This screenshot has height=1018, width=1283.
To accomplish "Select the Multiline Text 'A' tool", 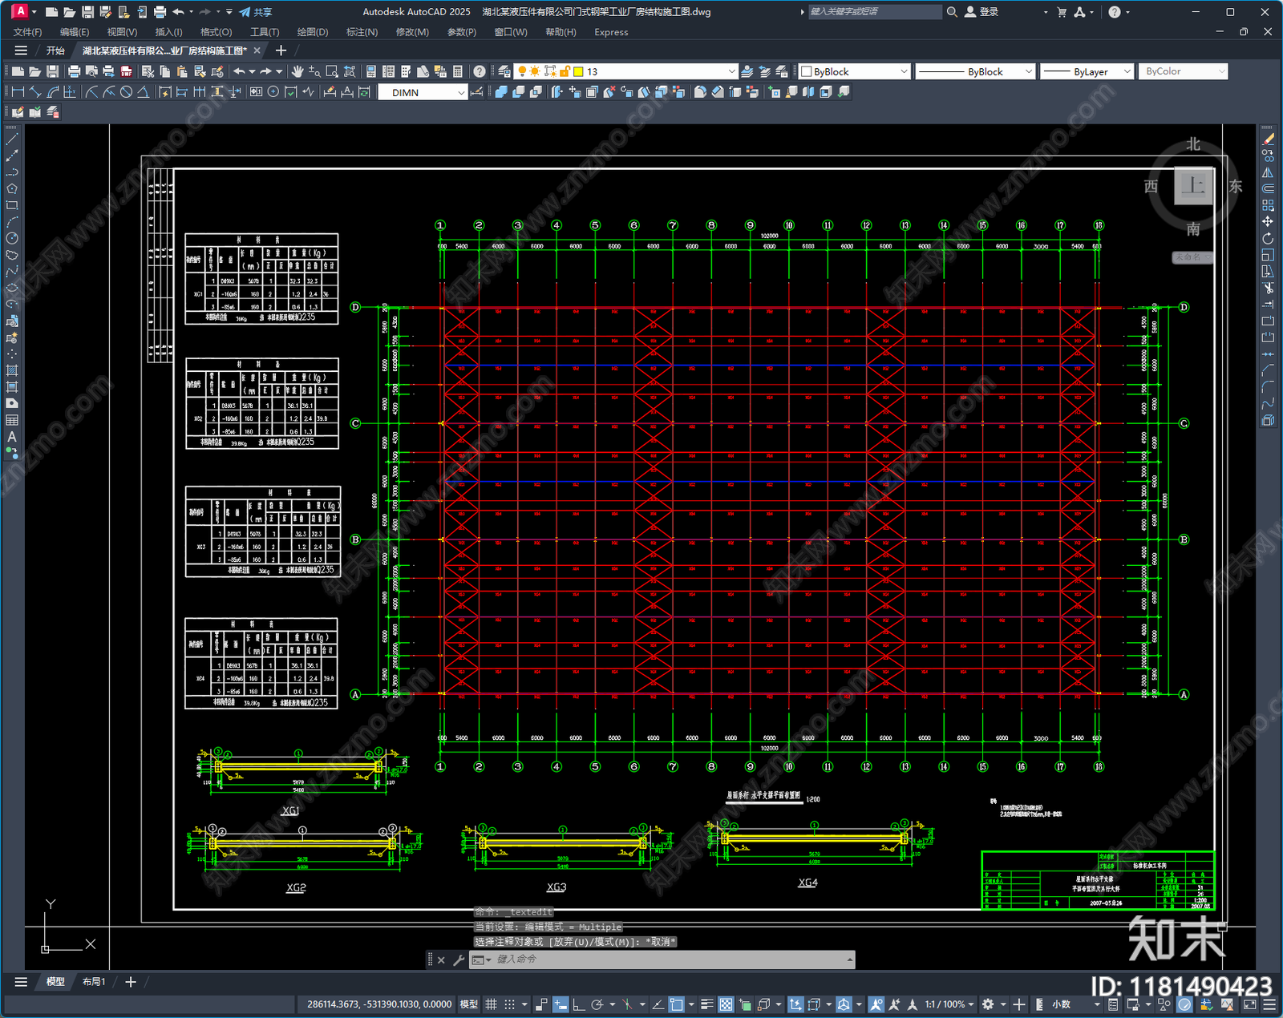I will click(x=12, y=437).
